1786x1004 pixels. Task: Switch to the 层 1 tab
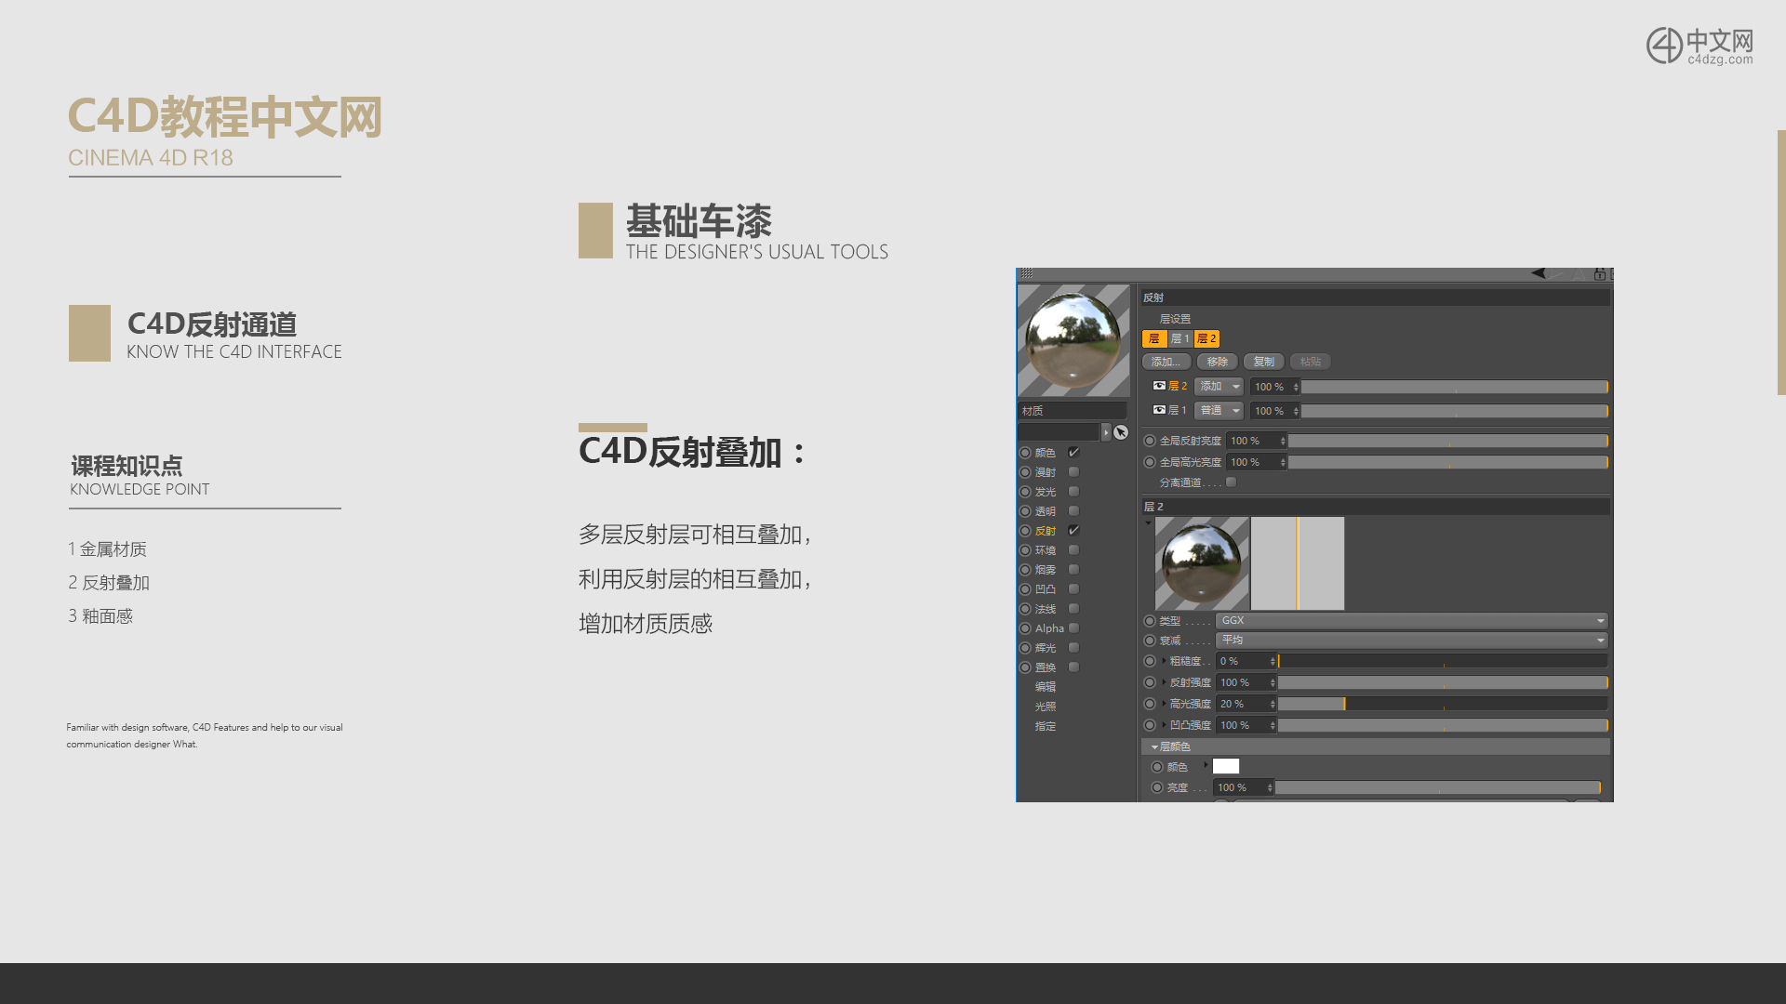[x=1180, y=339]
